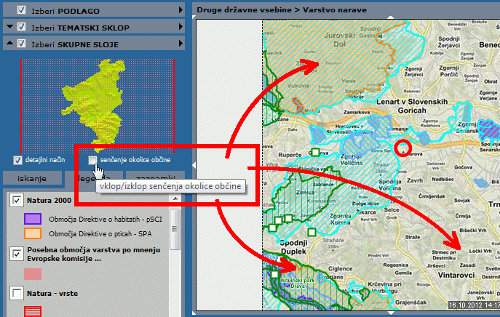Collapse the SKUPNE SLOJE section with the up triangle
This screenshot has height=317, width=500.
(x=10, y=44)
